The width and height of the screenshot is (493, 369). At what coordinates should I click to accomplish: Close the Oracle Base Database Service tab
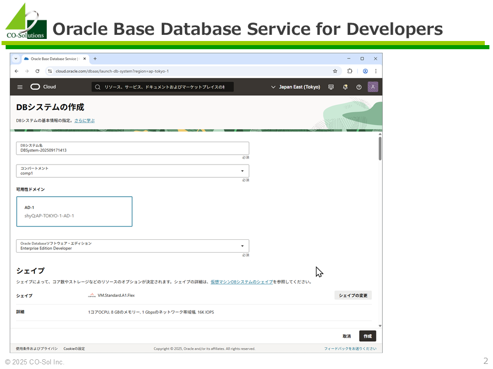[x=85, y=58]
